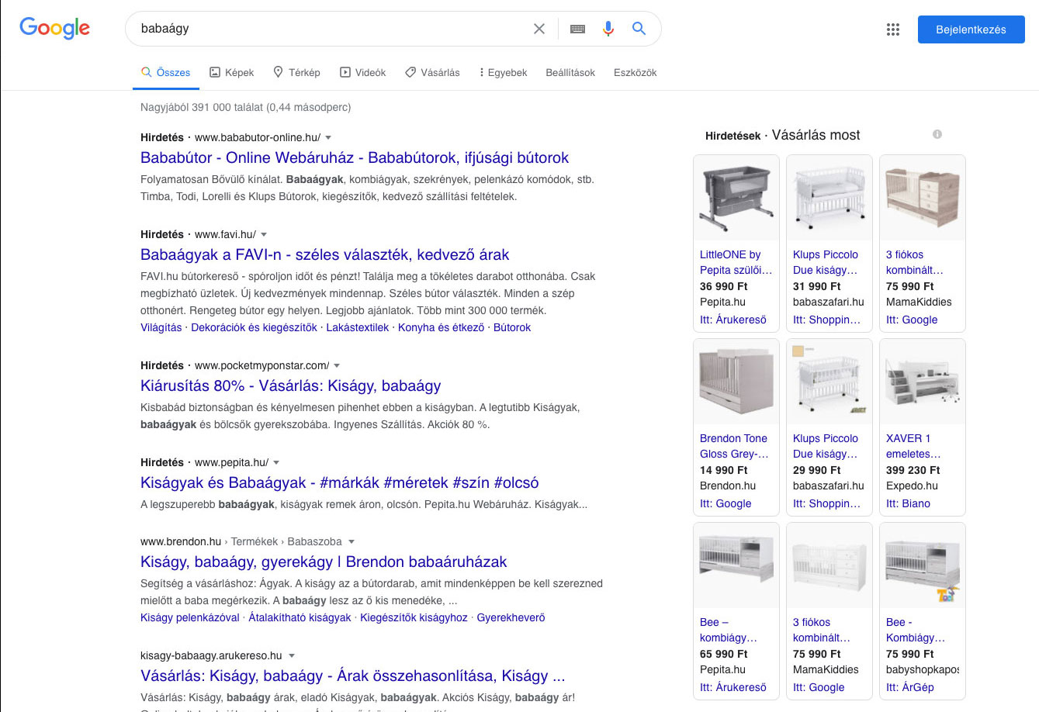Click the Google logo
Image resolution: width=1039 pixels, height=712 pixels.
point(54,28)
